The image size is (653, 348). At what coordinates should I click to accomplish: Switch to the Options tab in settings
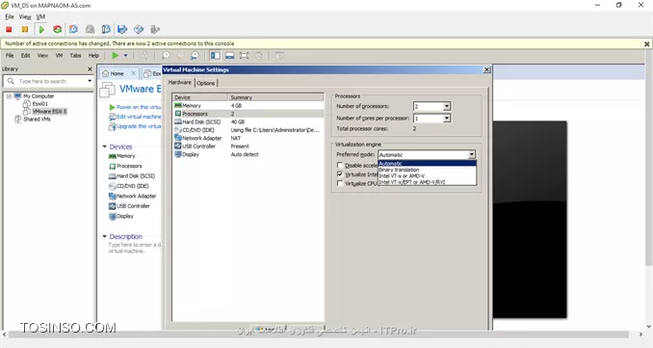pos(206,83)
